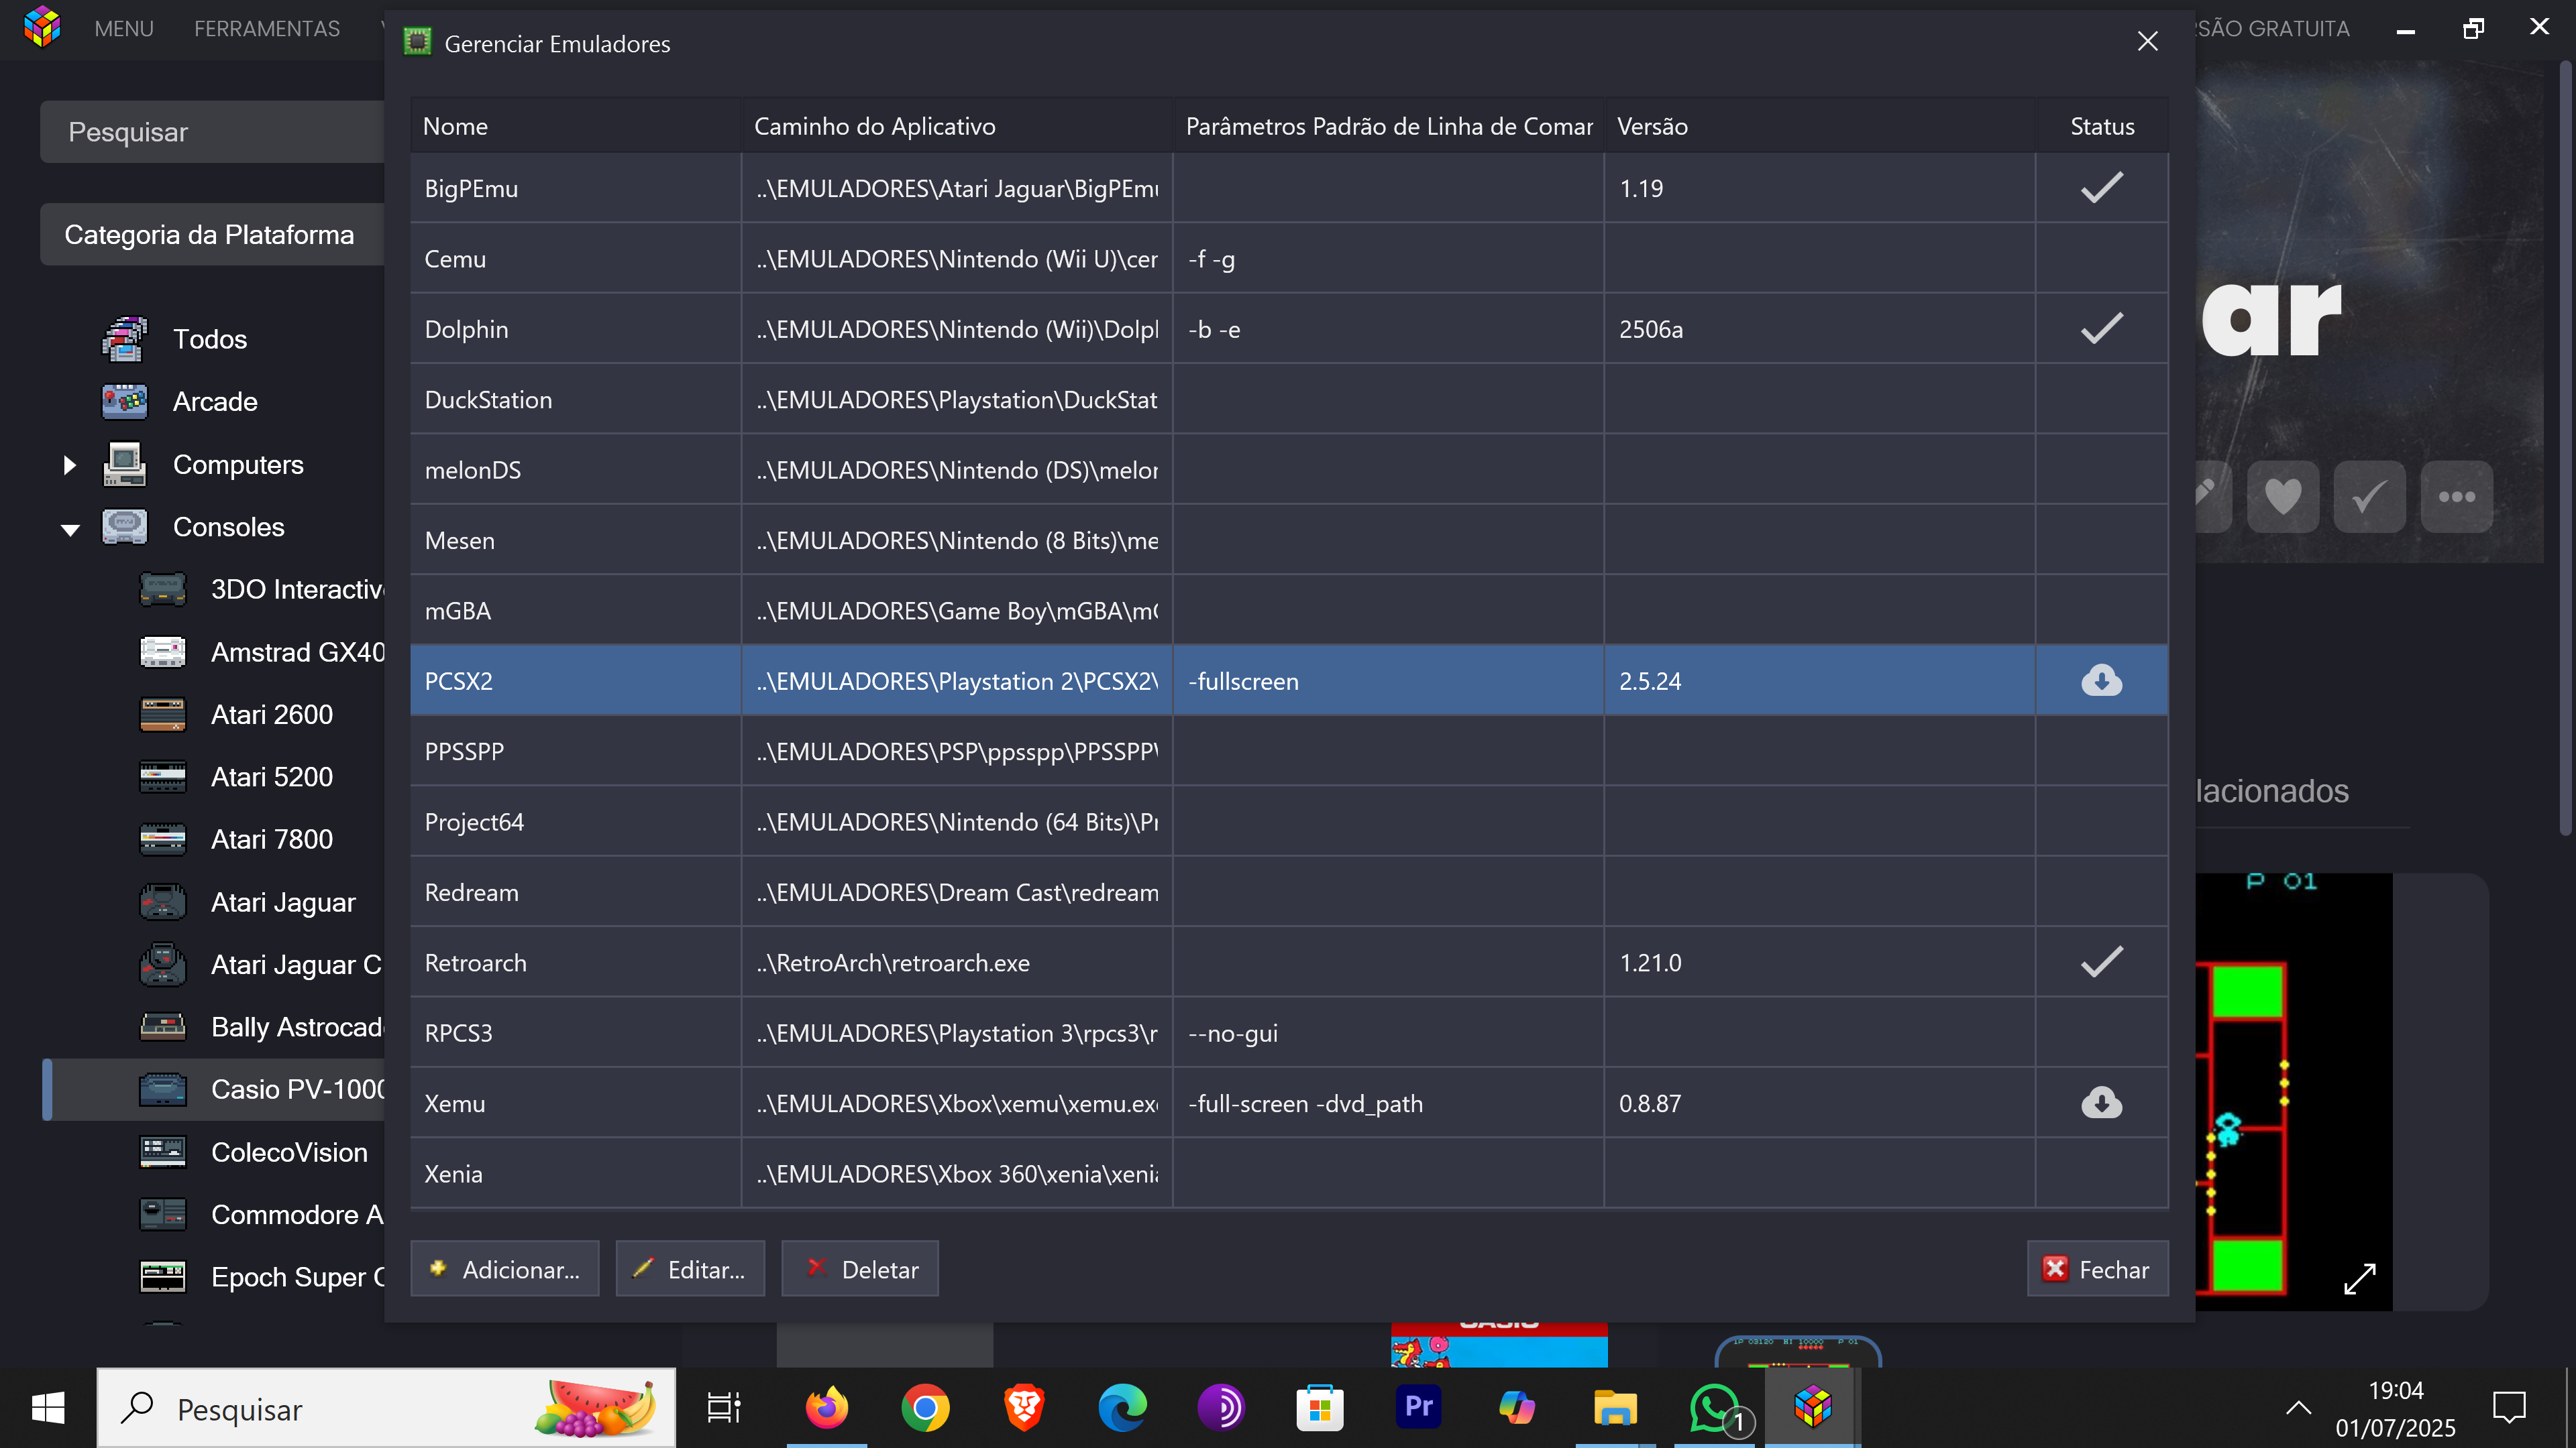Sort by the Nome column header

576,126
